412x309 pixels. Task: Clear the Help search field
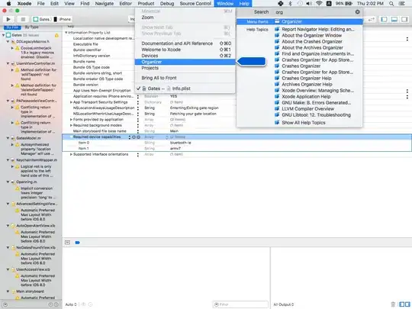coord(357,12)
